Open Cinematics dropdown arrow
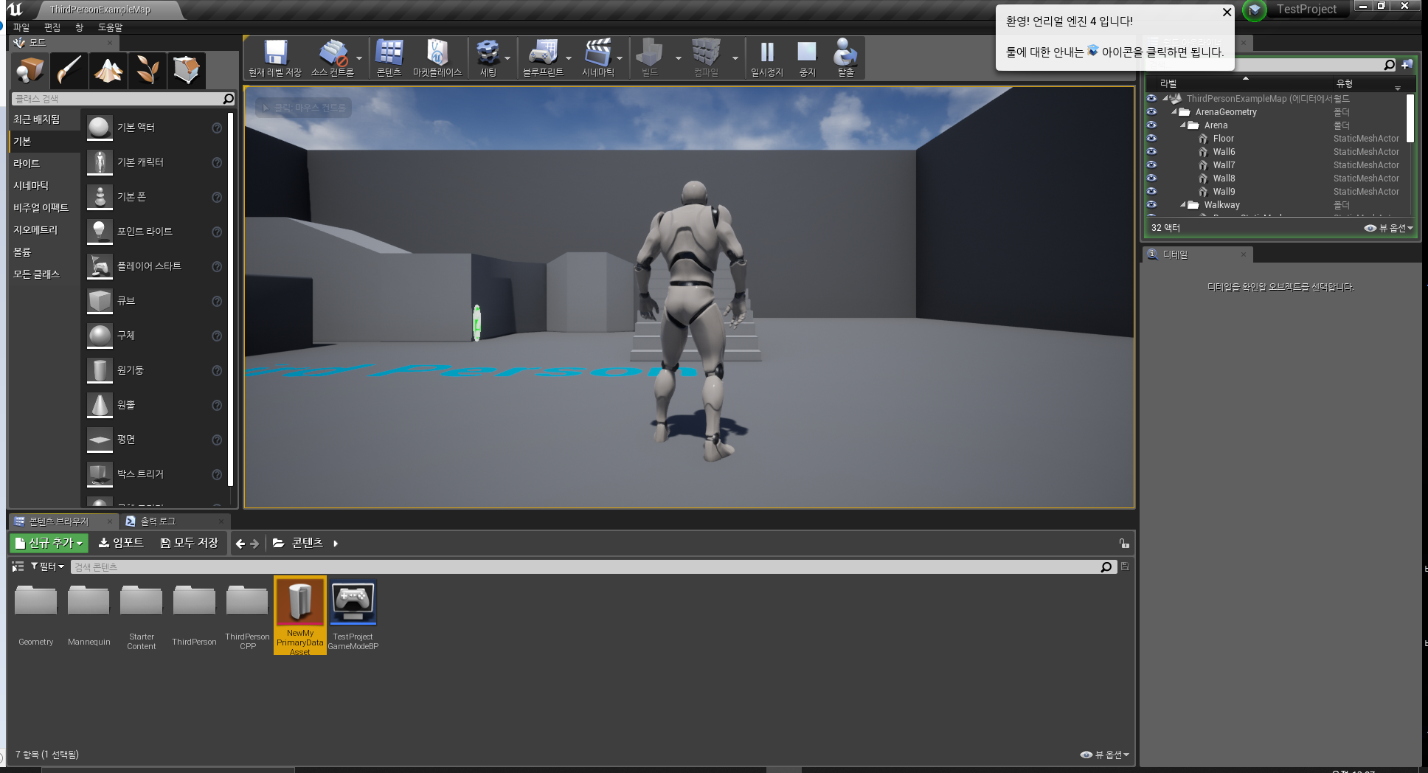Image resolution: width=1428 pixels, height=773 pixels. pos(620,58)
